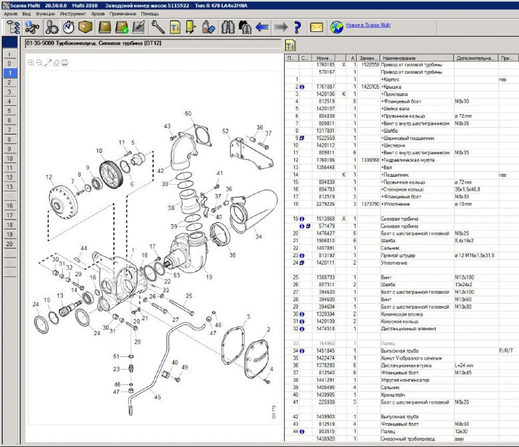Screen dimensions: 519x447
Task: Click the cardboard box package icon
Action: (85, 27)
